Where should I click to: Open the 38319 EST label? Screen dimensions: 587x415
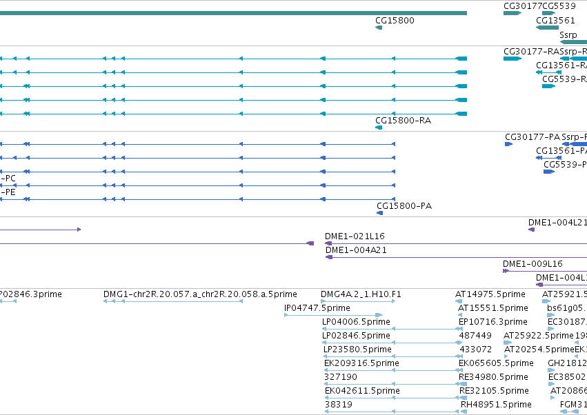pos(339,405)
